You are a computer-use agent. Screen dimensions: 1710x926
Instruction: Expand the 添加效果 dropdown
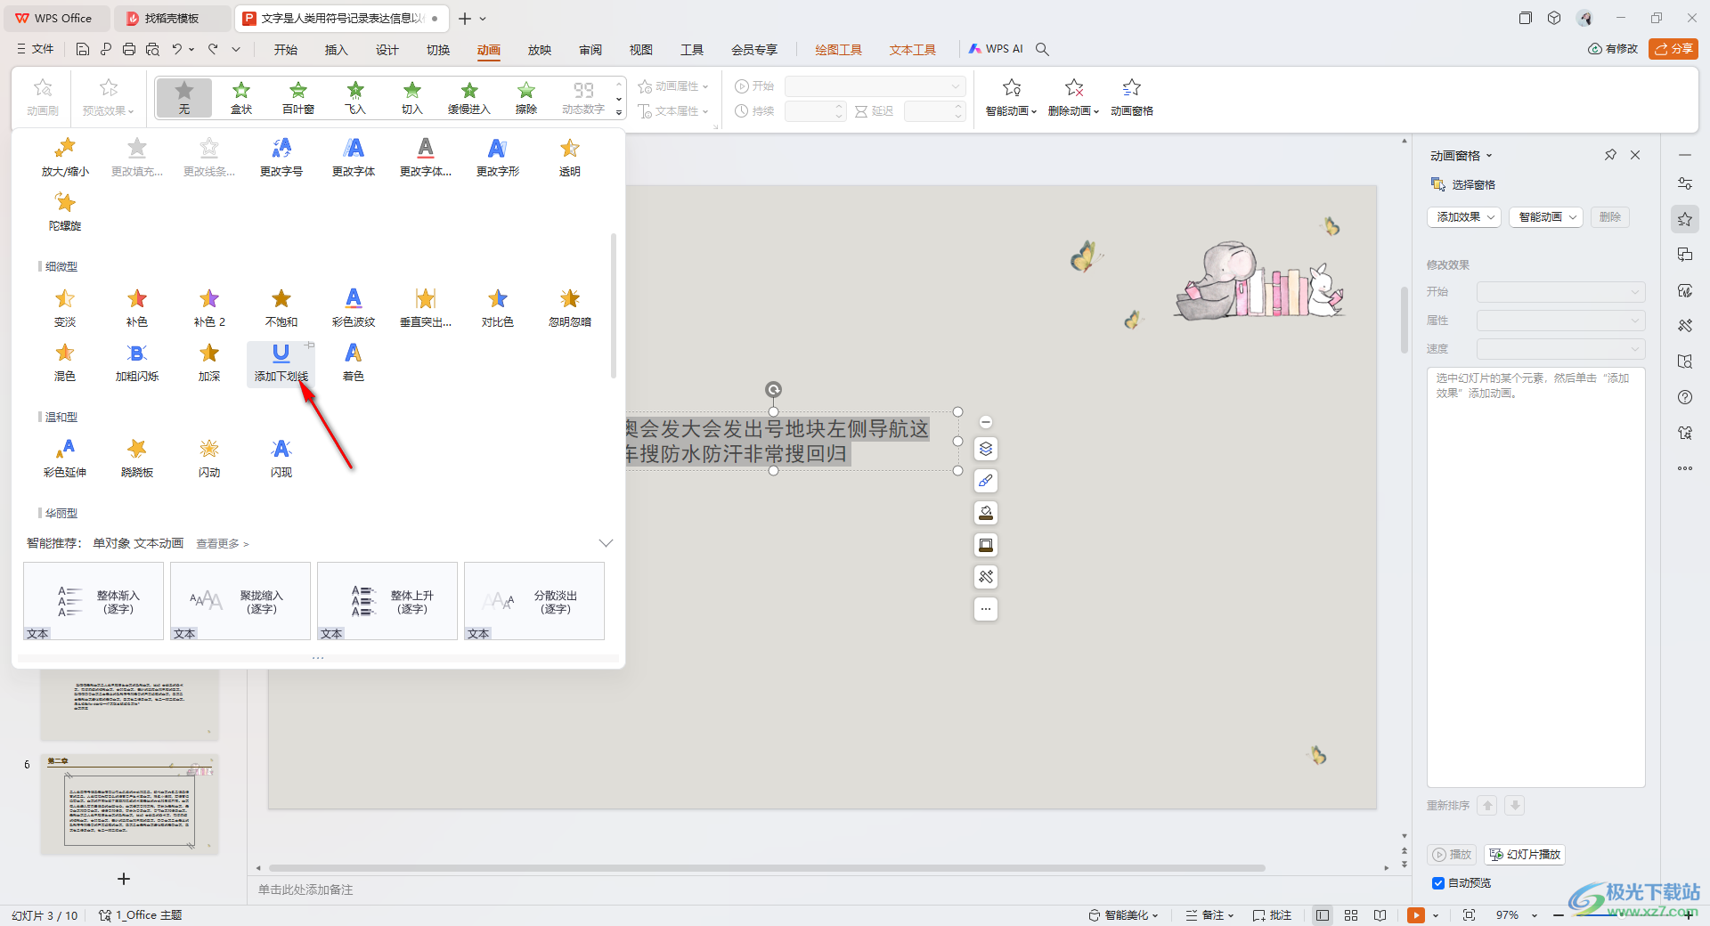[1464, 217]
